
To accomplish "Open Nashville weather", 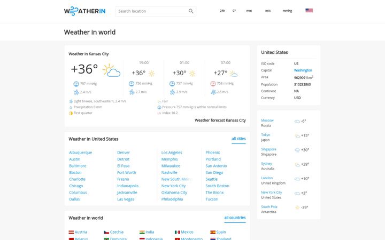I will [x=169, y=173].
